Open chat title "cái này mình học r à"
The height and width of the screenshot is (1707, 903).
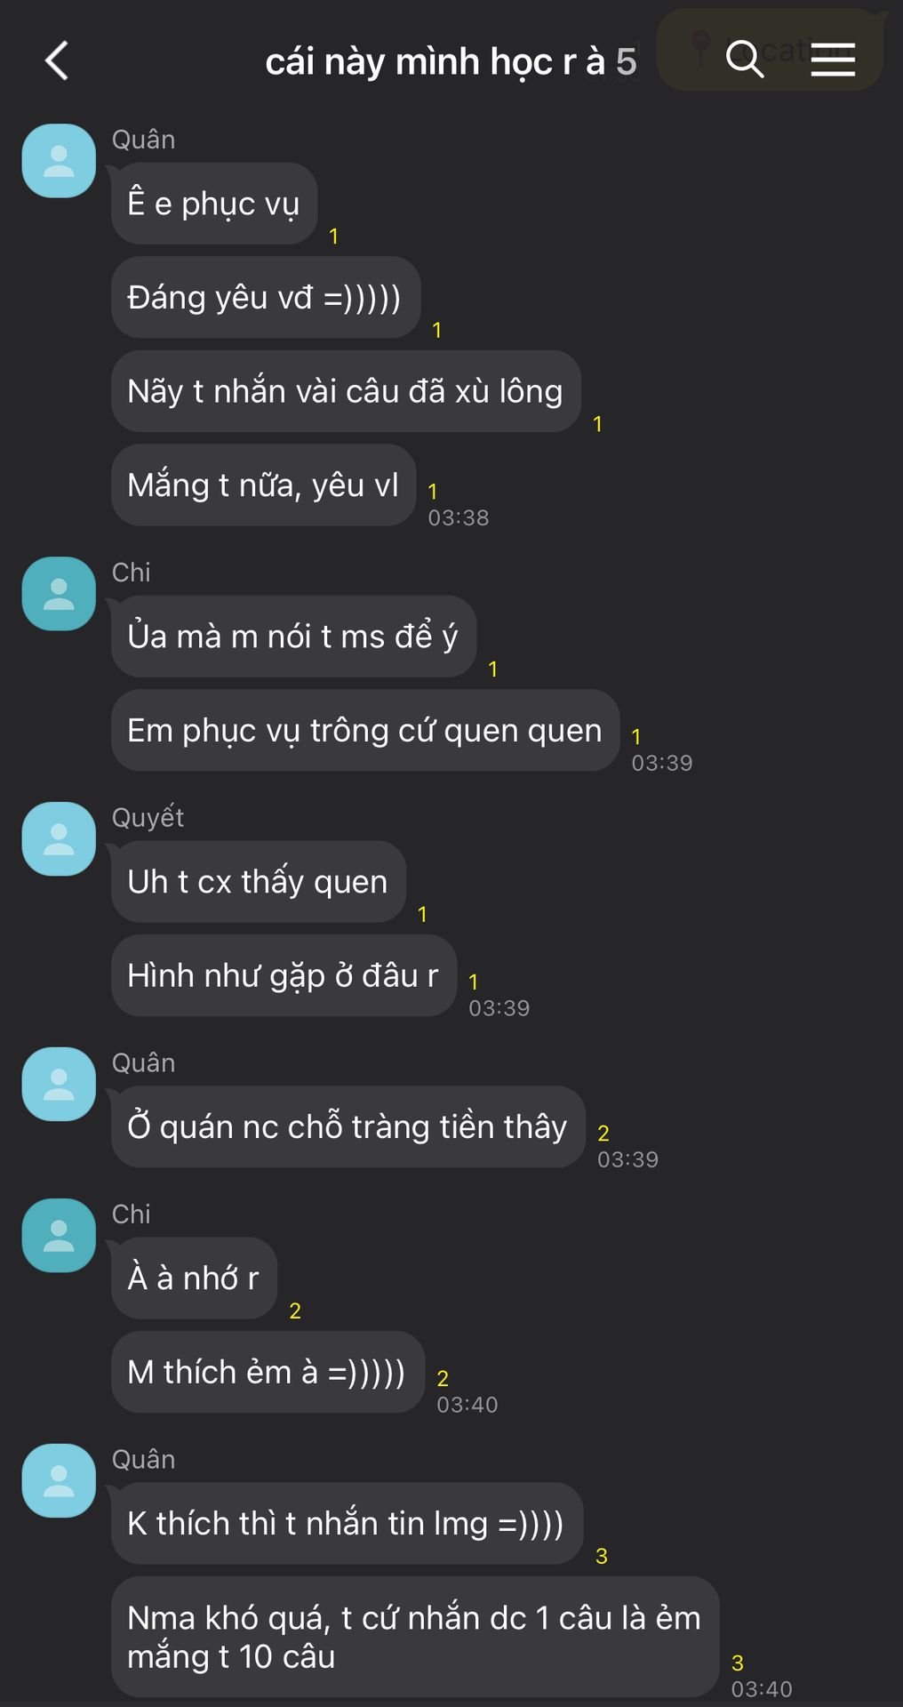click(435, 61)
